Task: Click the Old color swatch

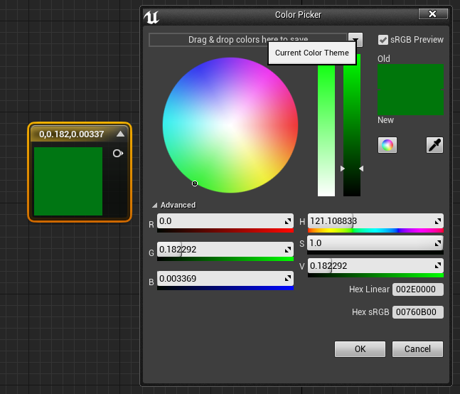Action: [410, 77]
